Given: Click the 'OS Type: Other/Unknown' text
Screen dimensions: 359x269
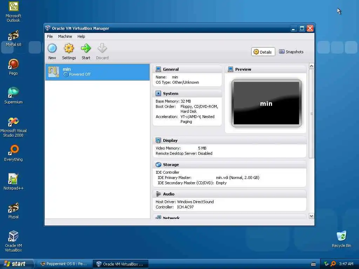Looking at the screenshot, I should pos(177,82).
